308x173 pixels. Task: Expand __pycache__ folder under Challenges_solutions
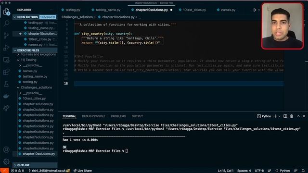35,93
